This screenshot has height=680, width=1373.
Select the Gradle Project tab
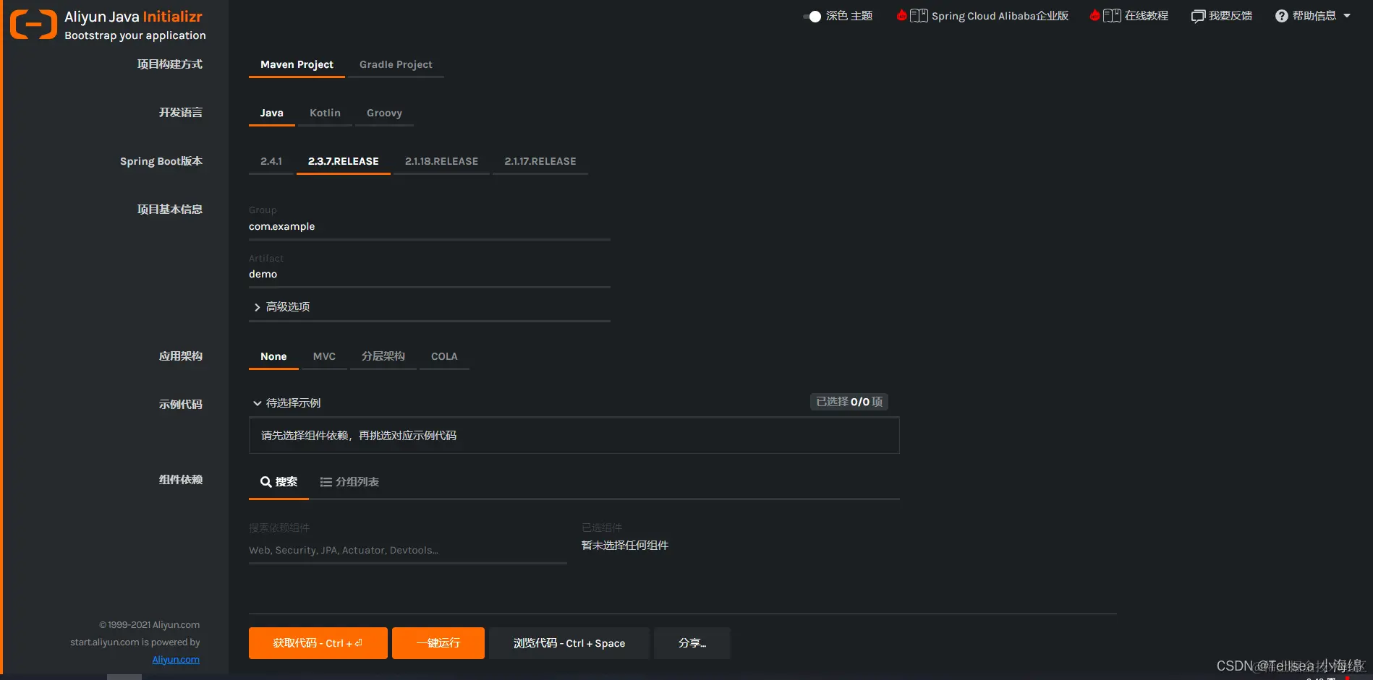pyautogui.click(x=396, y=64)
